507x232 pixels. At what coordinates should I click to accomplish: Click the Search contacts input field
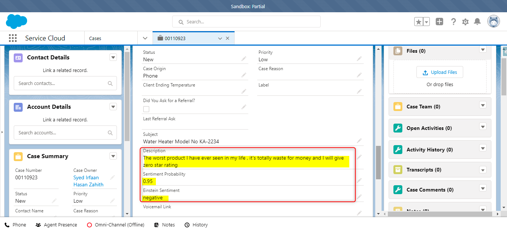[x=62, y=84]
